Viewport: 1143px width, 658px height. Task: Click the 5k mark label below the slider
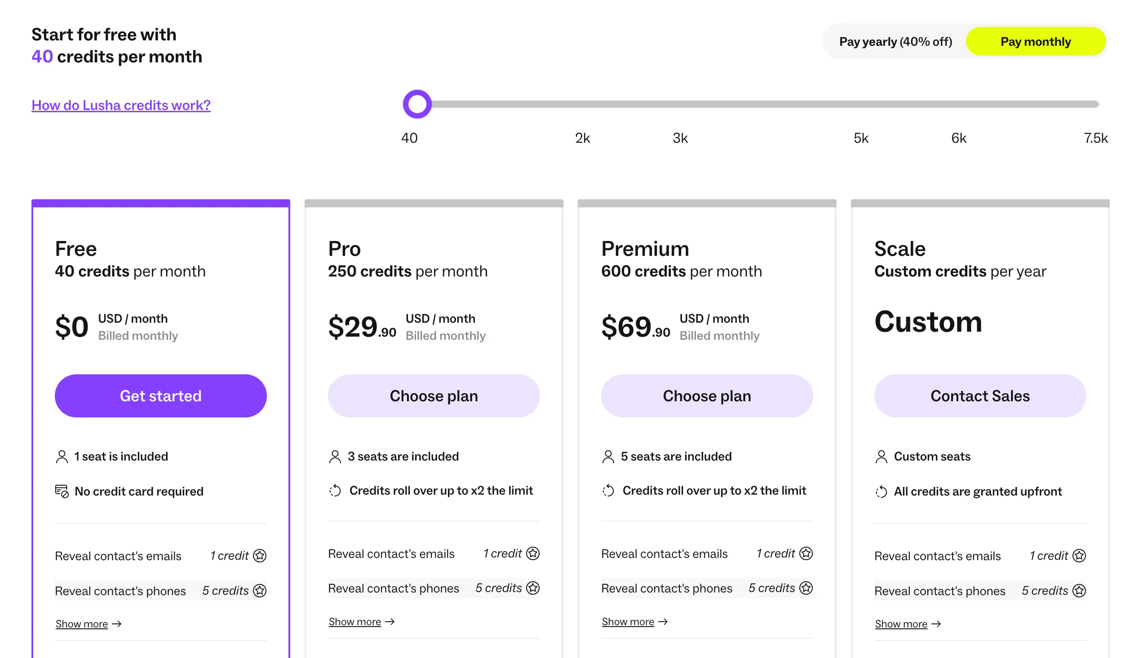tap(861, 138)
